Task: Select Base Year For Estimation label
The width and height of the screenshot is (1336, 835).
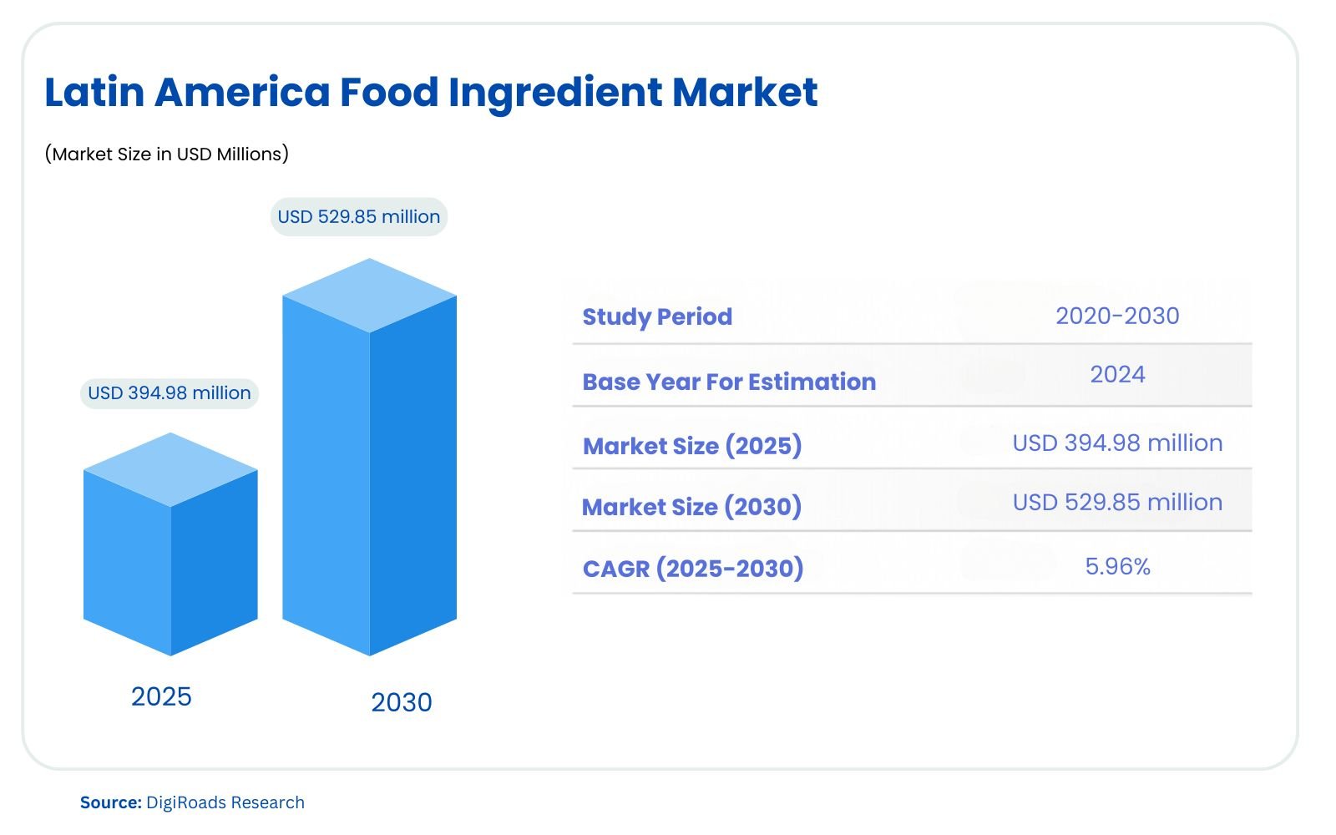Action: coord(729,382)
